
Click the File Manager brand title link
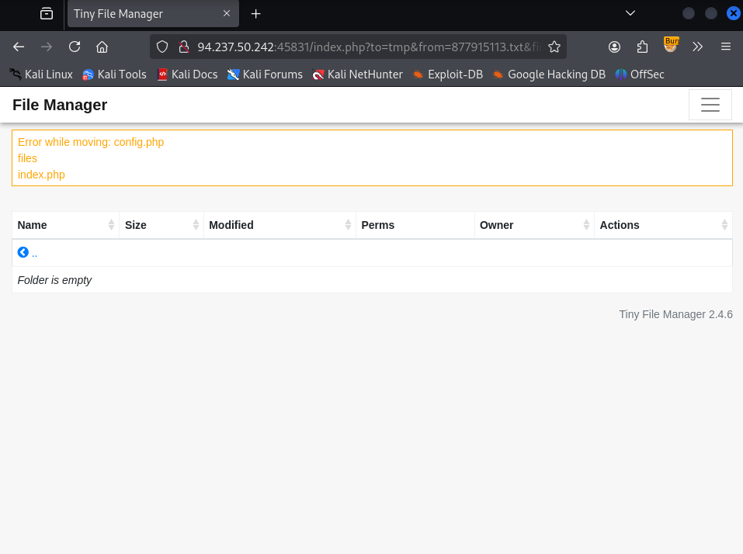coord(60,106)
